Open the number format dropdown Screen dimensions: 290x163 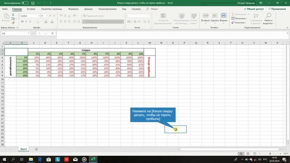[149, 16]
